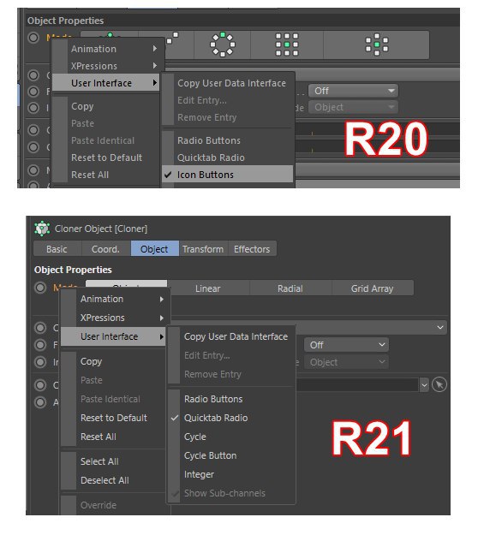Toggle animation dot on the I row in R20
The width and height of the screenshot is (478, 535).
33,108
